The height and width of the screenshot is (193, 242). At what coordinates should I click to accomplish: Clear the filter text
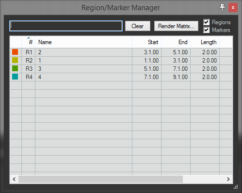pos(138,26)
